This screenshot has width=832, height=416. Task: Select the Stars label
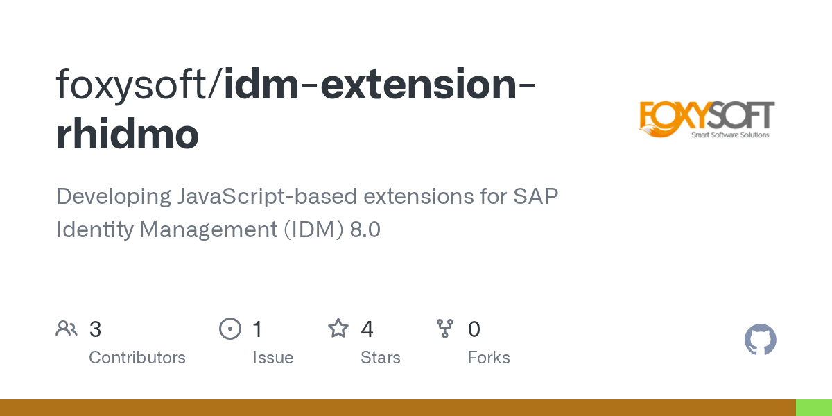381,358
